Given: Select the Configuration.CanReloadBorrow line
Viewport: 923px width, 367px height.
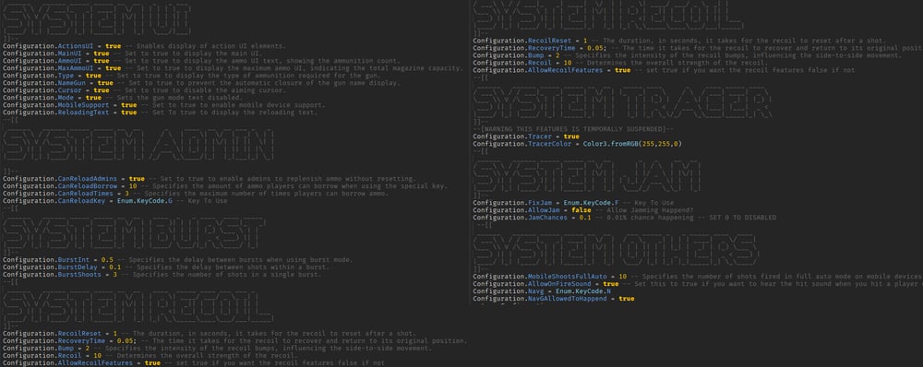Looking at the screenshot, I should click(x=225, y=186).
